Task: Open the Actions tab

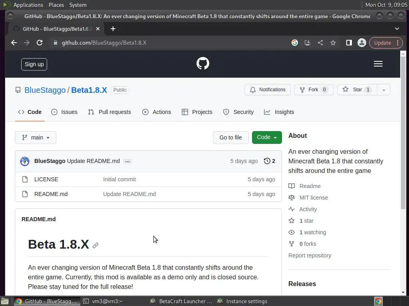Action: coord(157,112)
